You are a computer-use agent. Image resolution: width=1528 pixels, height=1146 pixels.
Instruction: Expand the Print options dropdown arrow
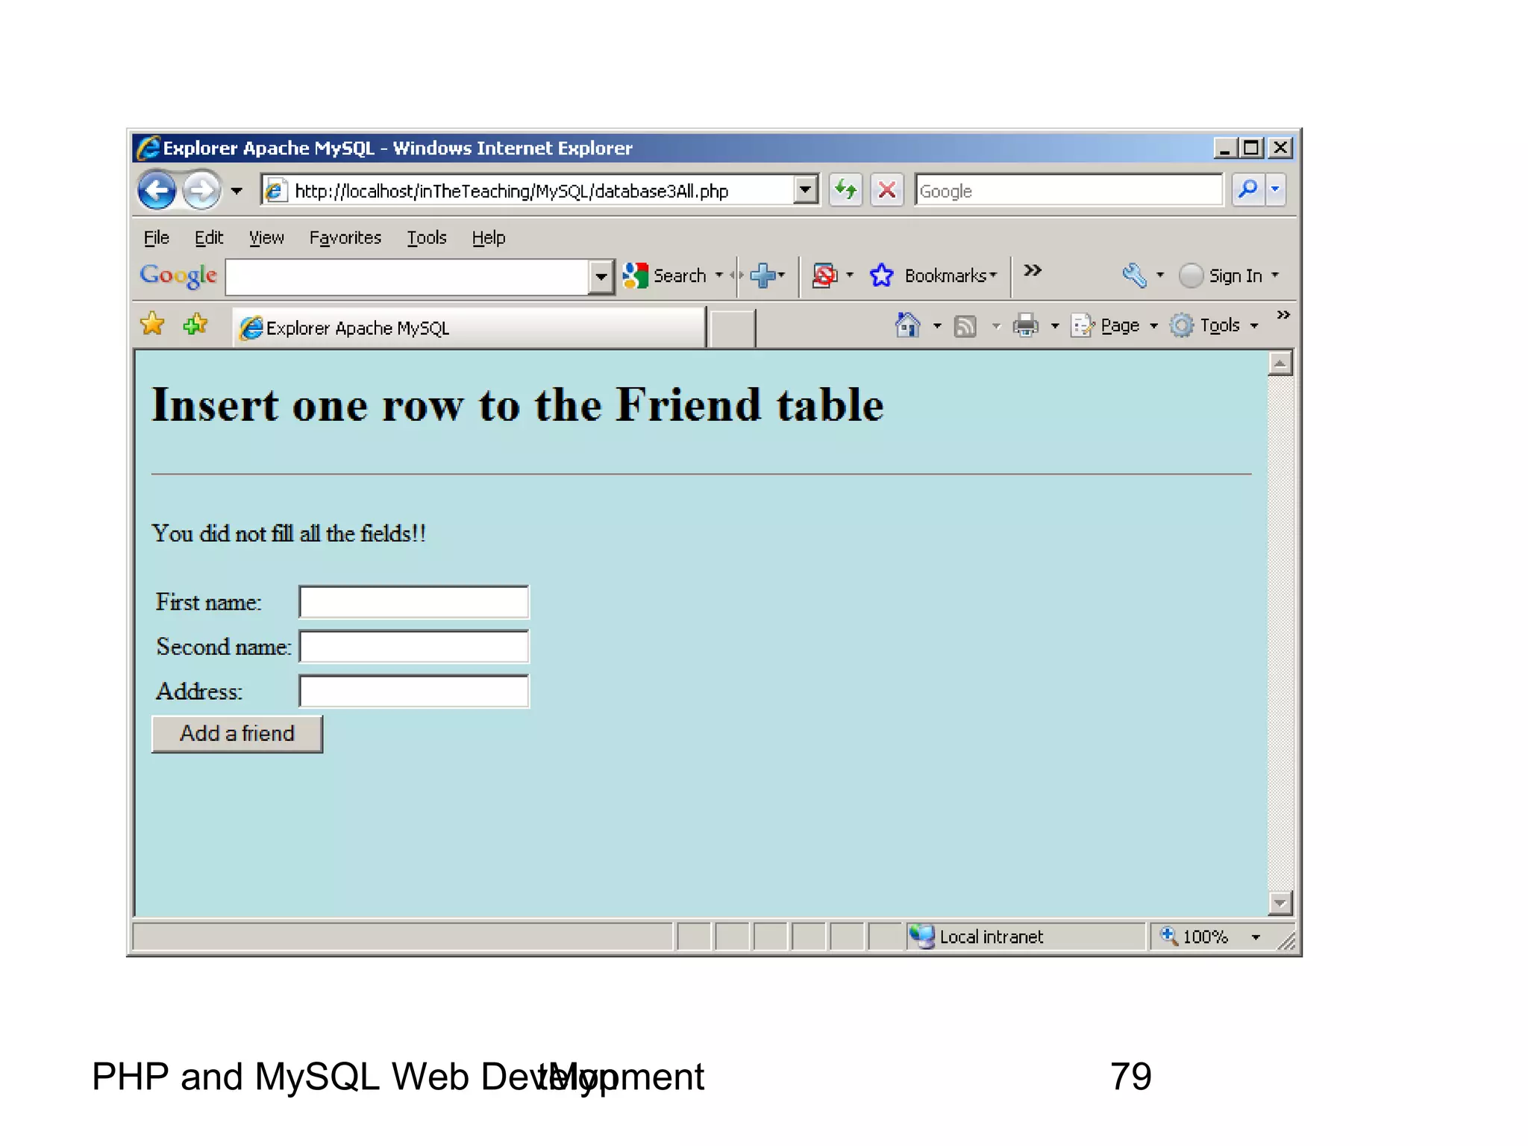pyautogui.click(x=1055, y=325)
